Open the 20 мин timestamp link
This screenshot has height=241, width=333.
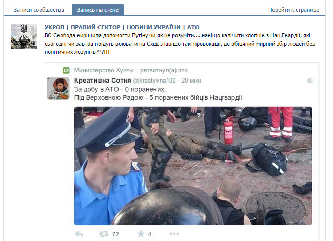191,81
